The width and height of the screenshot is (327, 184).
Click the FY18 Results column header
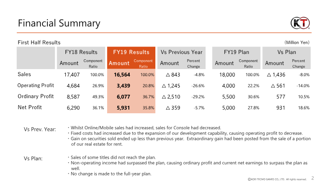click(x=81, y=52)
